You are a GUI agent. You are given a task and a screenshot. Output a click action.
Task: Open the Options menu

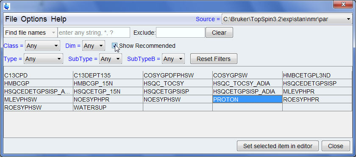click(x=34, y=19)
